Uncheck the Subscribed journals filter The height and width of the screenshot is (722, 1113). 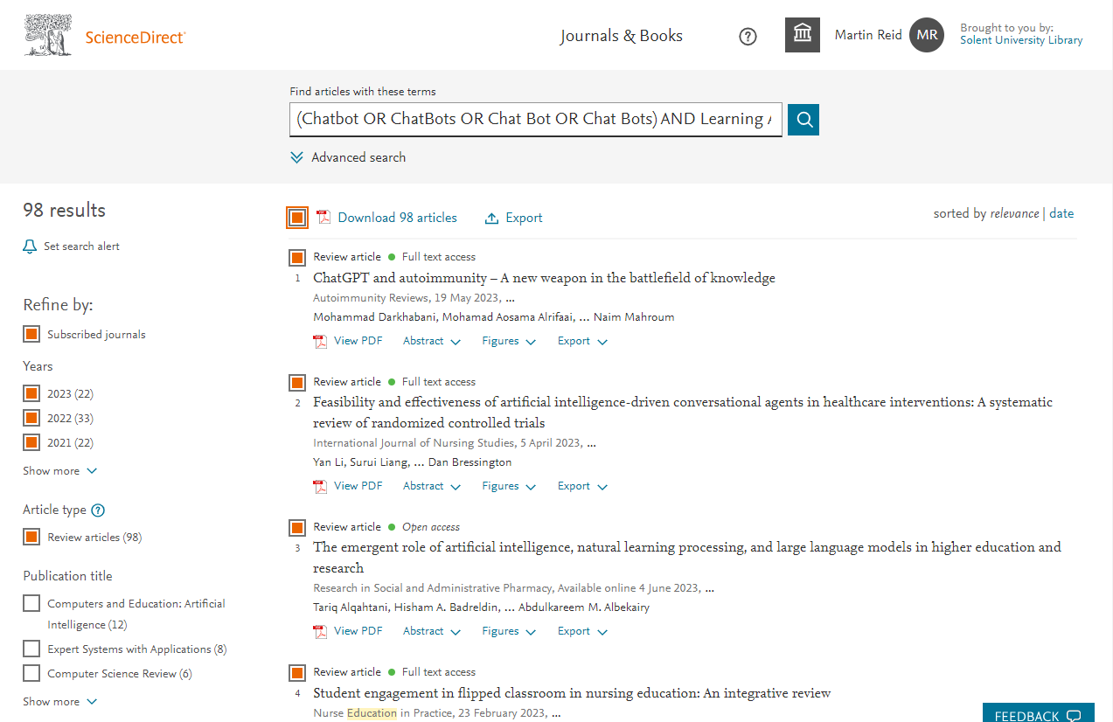(x=31, y=333)
